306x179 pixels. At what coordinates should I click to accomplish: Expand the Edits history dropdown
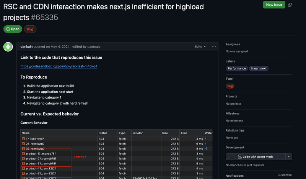(200, 46)
